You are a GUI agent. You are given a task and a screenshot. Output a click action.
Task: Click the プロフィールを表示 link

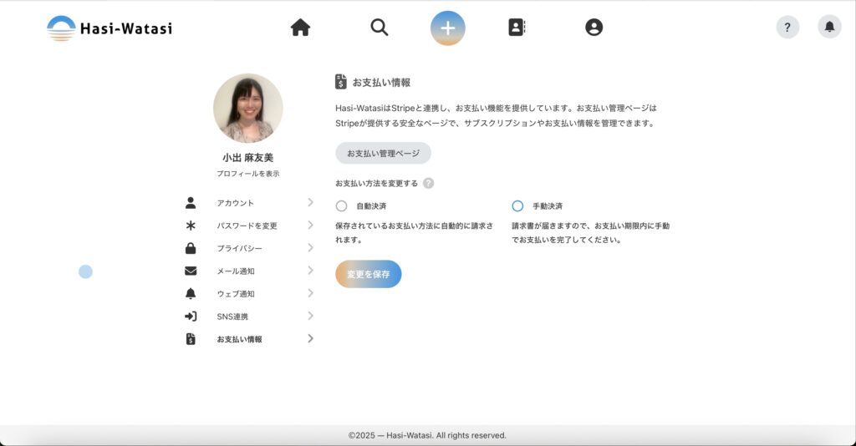click(247, 174)
